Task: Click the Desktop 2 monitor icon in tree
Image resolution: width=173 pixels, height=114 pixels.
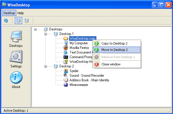Action: click(56, 66)
